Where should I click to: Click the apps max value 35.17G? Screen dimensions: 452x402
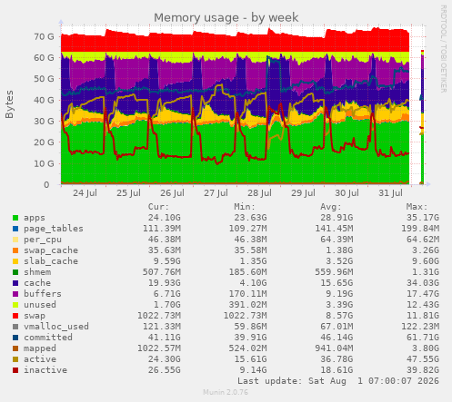pos(423,218)
